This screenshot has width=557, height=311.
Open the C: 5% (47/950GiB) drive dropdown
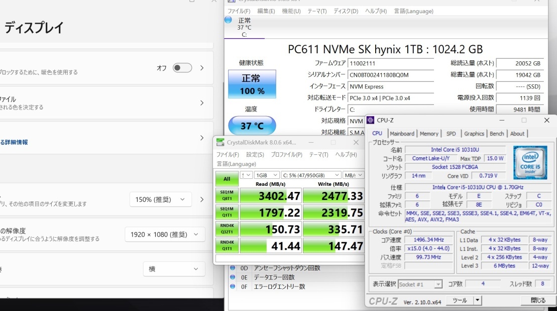coord(311,175)
